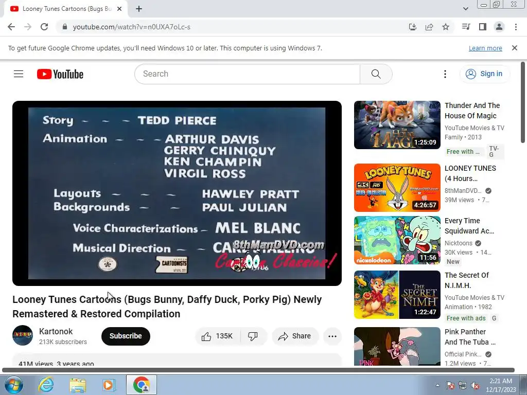This screenshot has height=395, width=527.
Task: Open Windows Media Player from taskbar
Action: (109, 385)
